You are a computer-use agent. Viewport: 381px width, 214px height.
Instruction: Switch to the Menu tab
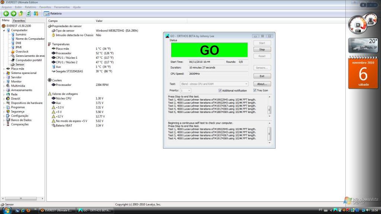6,20
